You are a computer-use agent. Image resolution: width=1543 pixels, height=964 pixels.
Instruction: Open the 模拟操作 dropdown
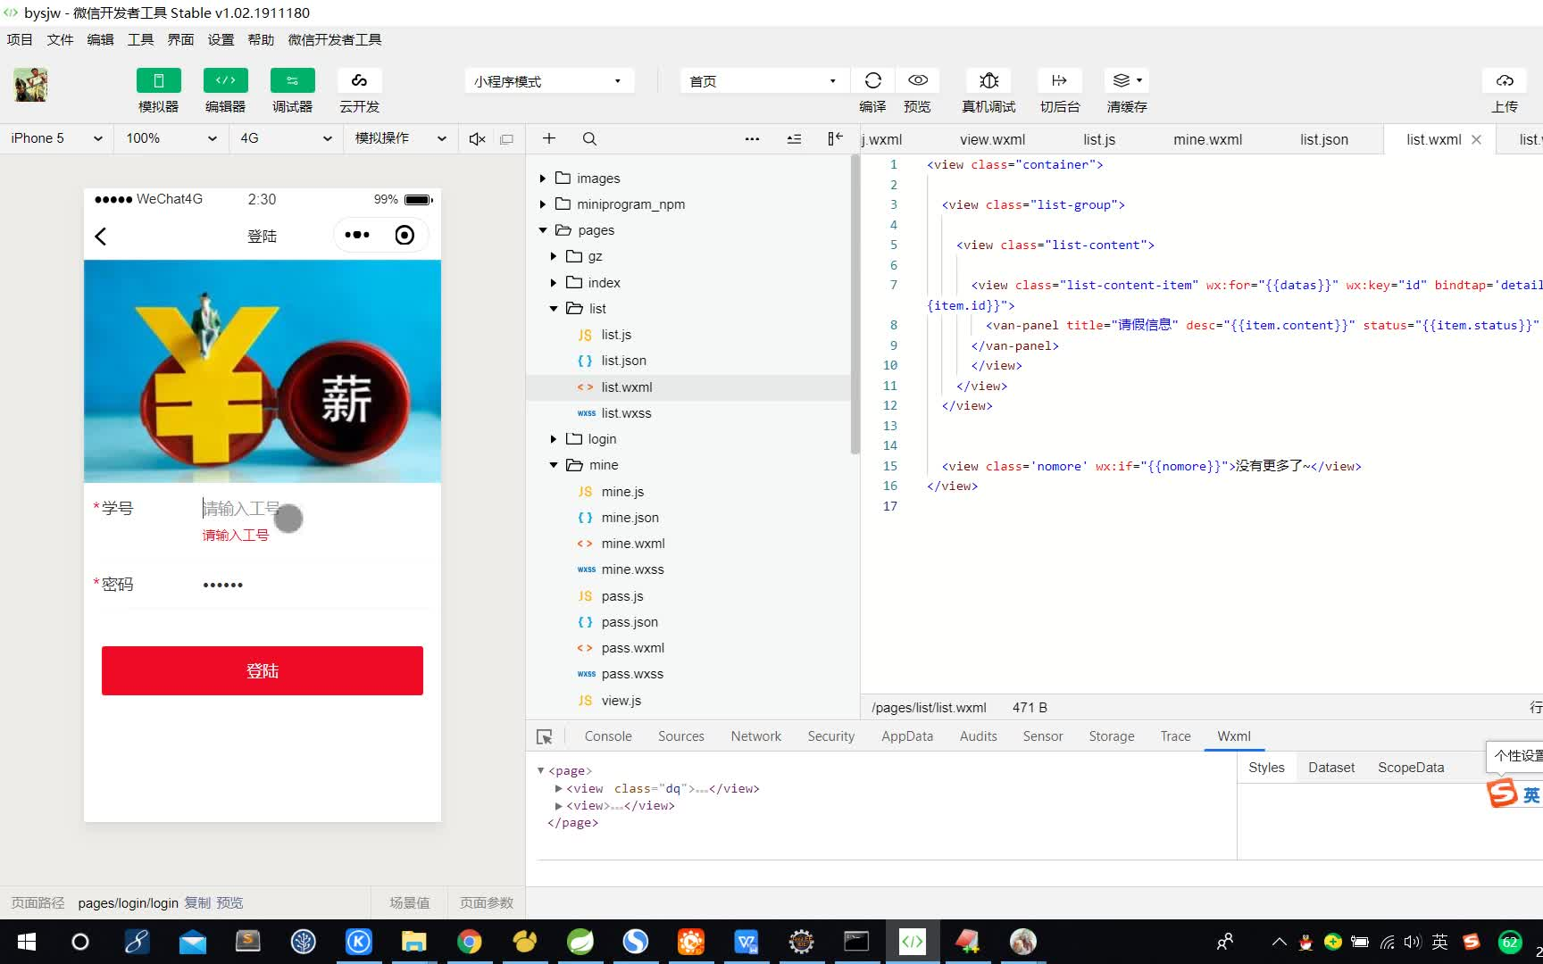[x=400, y=138]
